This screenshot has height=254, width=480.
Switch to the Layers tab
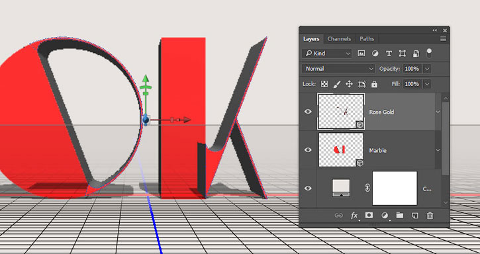tap(311, 39)
